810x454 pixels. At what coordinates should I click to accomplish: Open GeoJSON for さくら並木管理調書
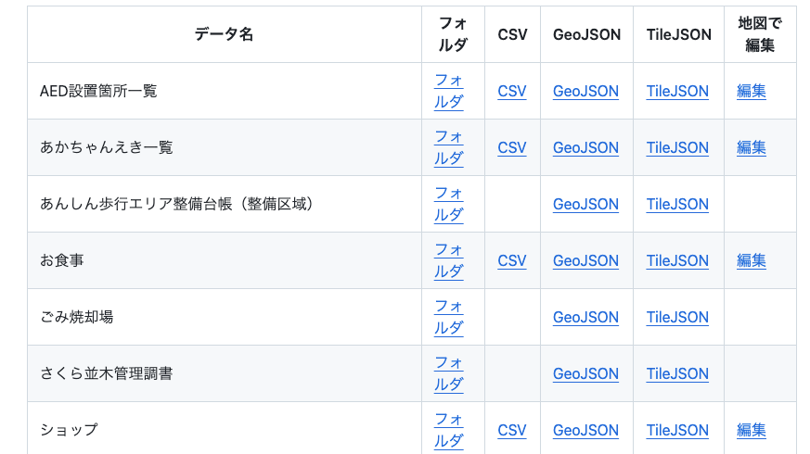(585, 374)
